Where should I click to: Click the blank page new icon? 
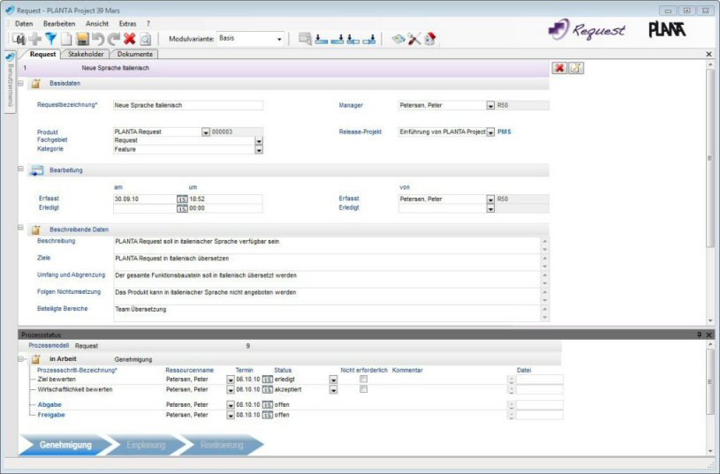[66, 39]
